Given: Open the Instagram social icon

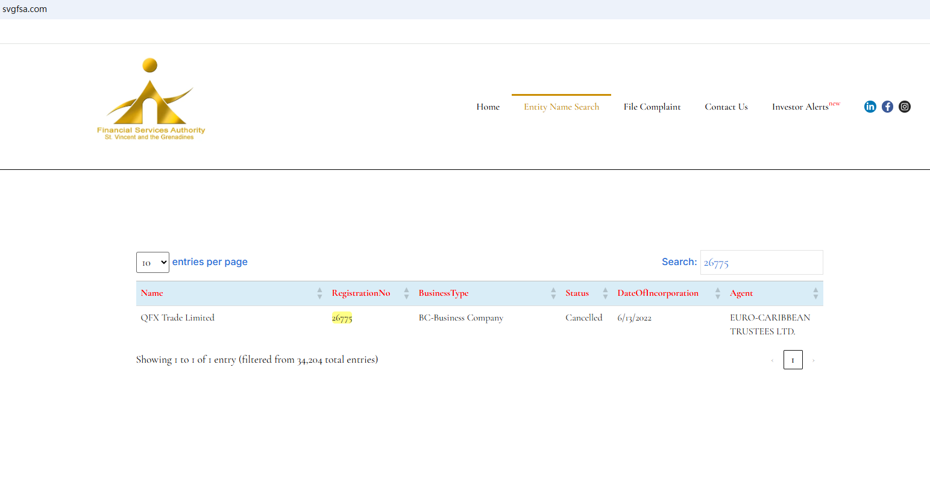Looking at the screenshot, I should click(905, 107).
